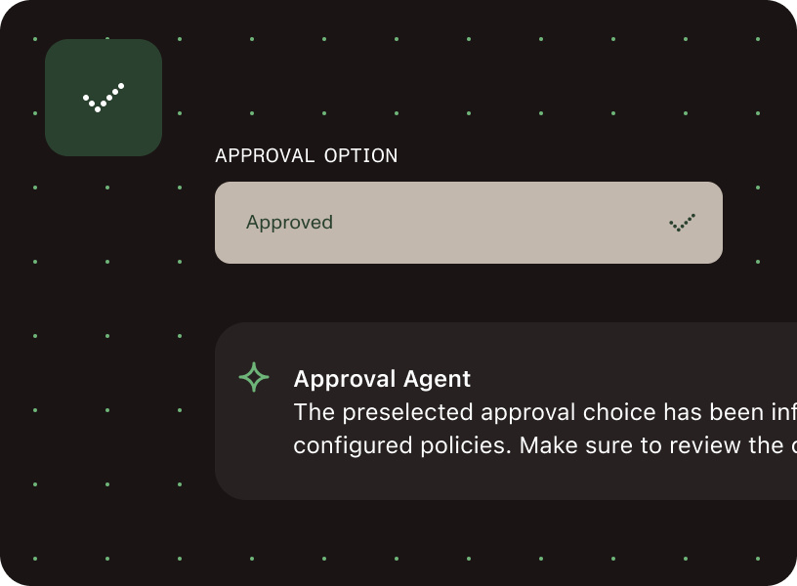Click the chevron icon inside the Approved field
The image size is (797, 586).
click(684, 222)
